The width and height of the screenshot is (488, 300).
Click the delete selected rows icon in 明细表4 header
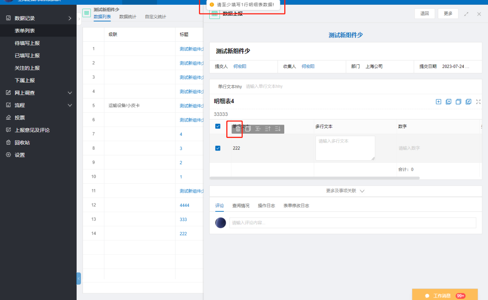(449, 102)
